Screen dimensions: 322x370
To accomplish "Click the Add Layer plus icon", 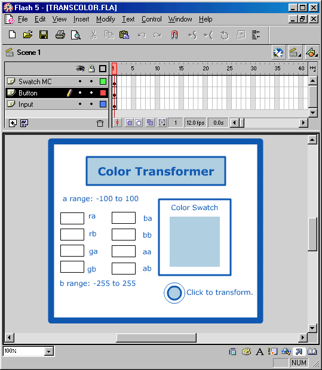I will [x=13, y=123].
